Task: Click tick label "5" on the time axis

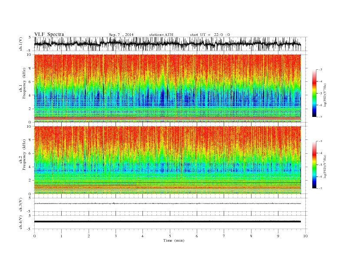Action: pyautogui.click(x=170, y=236)
